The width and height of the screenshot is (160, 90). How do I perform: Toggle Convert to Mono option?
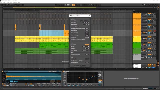click(87, 32)
